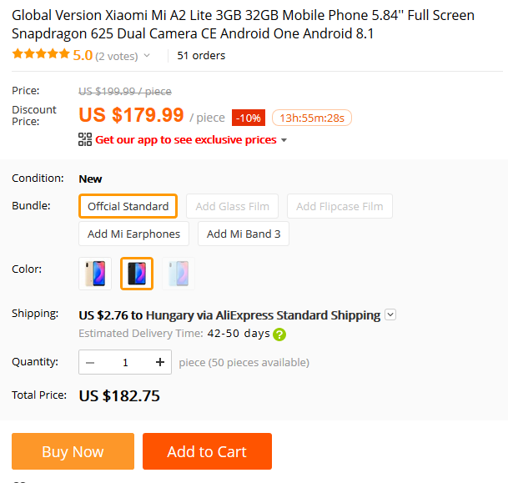This screenshot has width=508, height=483.
Task: Click the QR code icon
Action: (85, 139)
